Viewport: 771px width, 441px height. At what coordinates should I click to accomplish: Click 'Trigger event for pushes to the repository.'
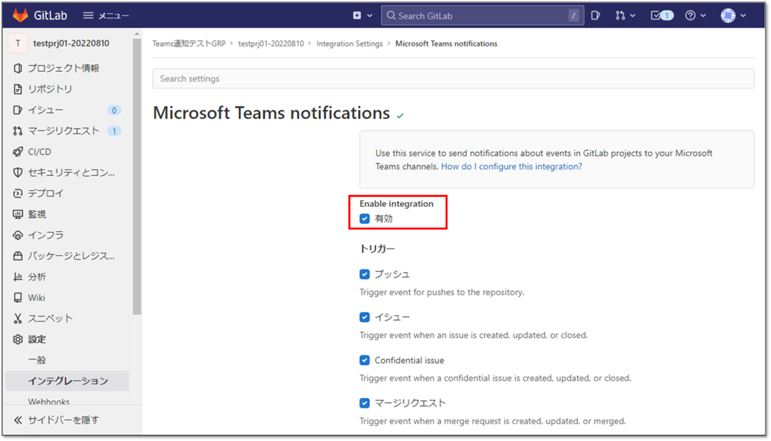[x=442, y=292]
